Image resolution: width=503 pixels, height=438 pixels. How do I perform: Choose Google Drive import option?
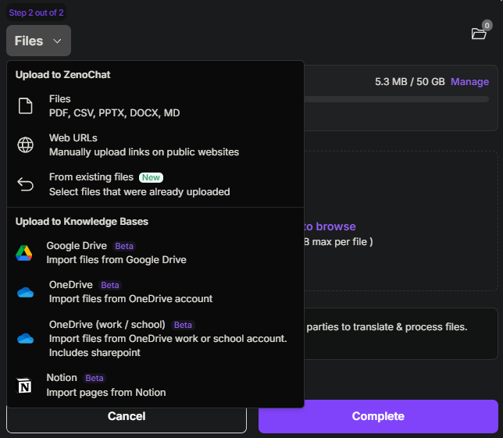click(x=155, y=253)
